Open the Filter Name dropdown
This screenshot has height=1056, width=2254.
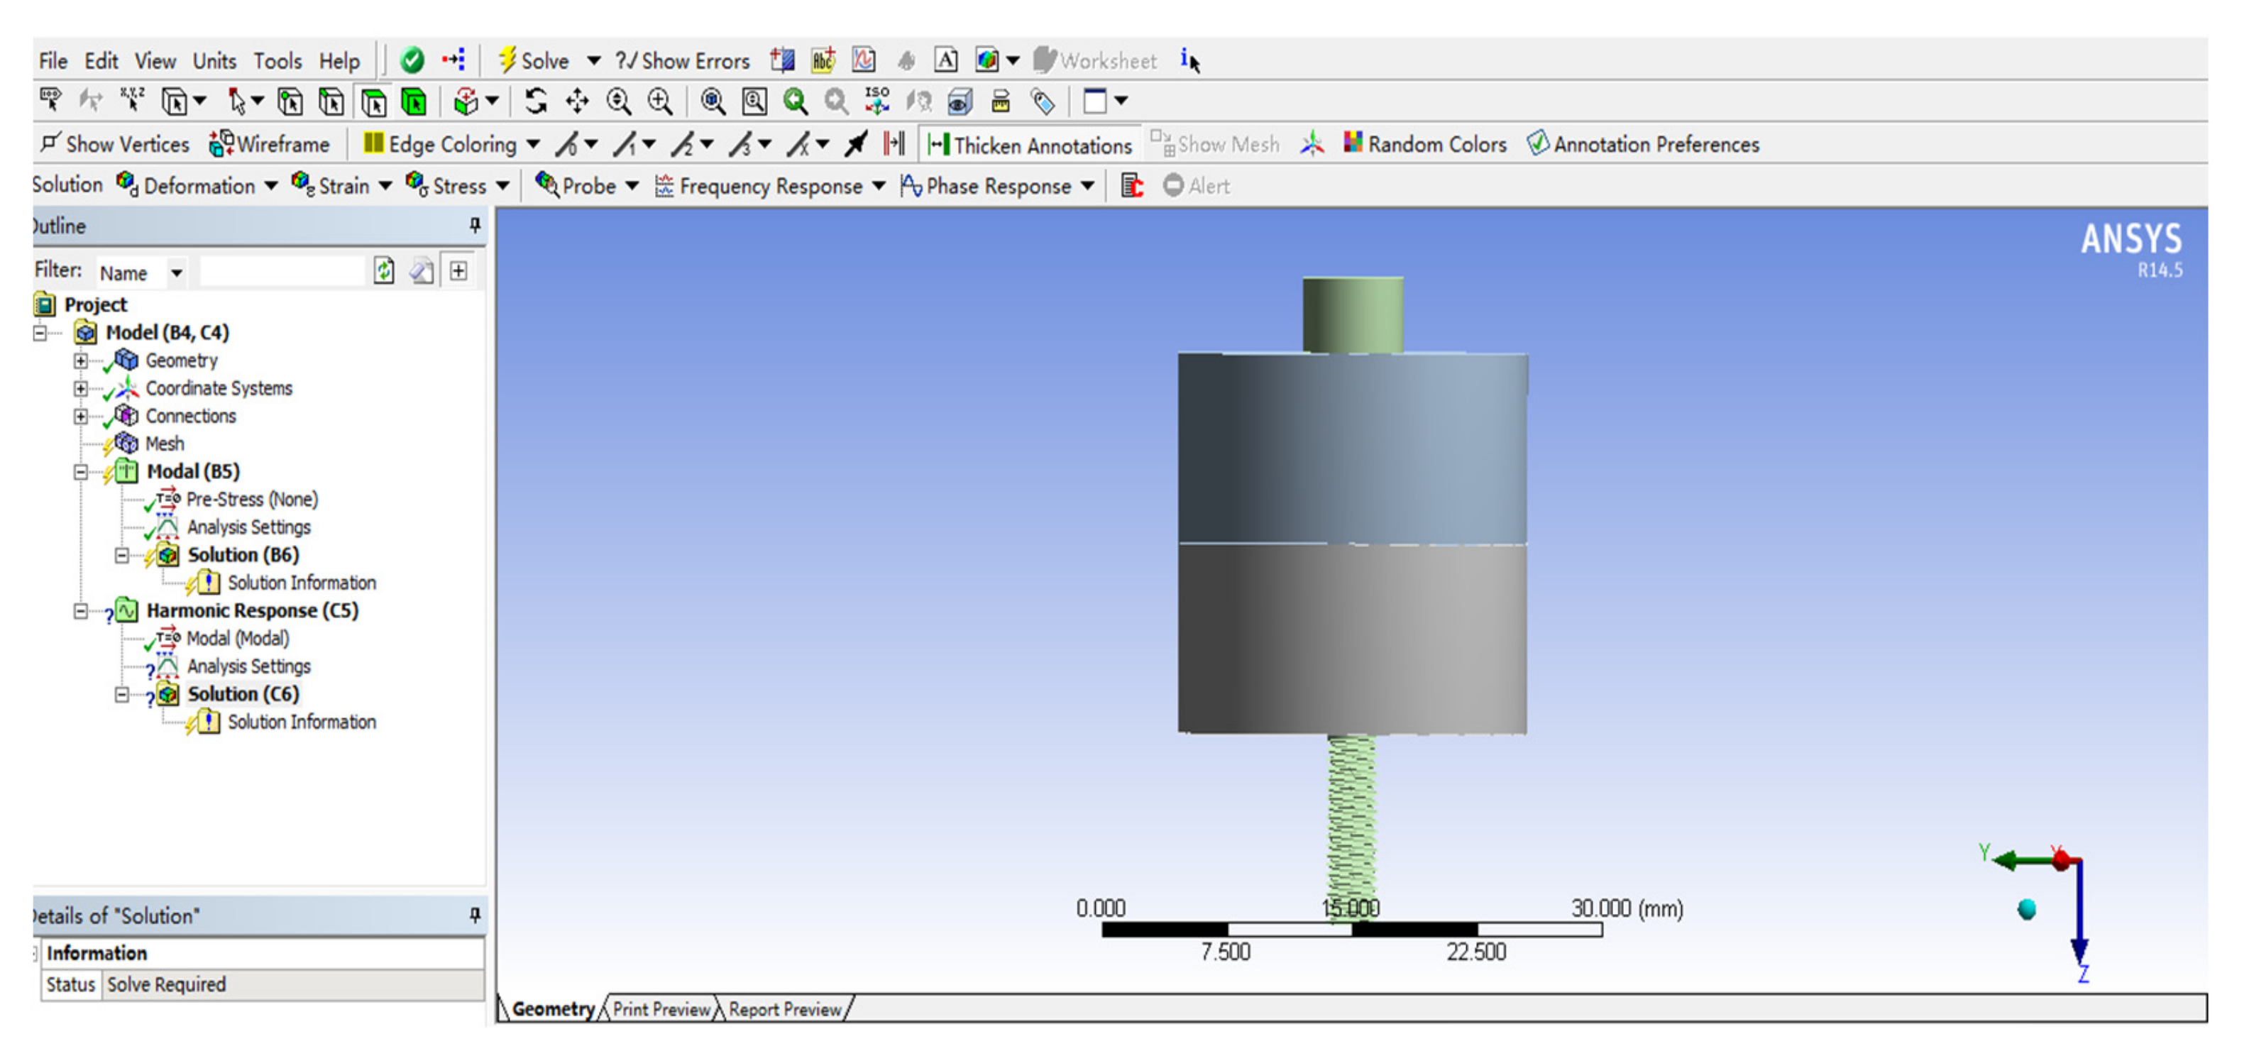click(x=176, y=273)
